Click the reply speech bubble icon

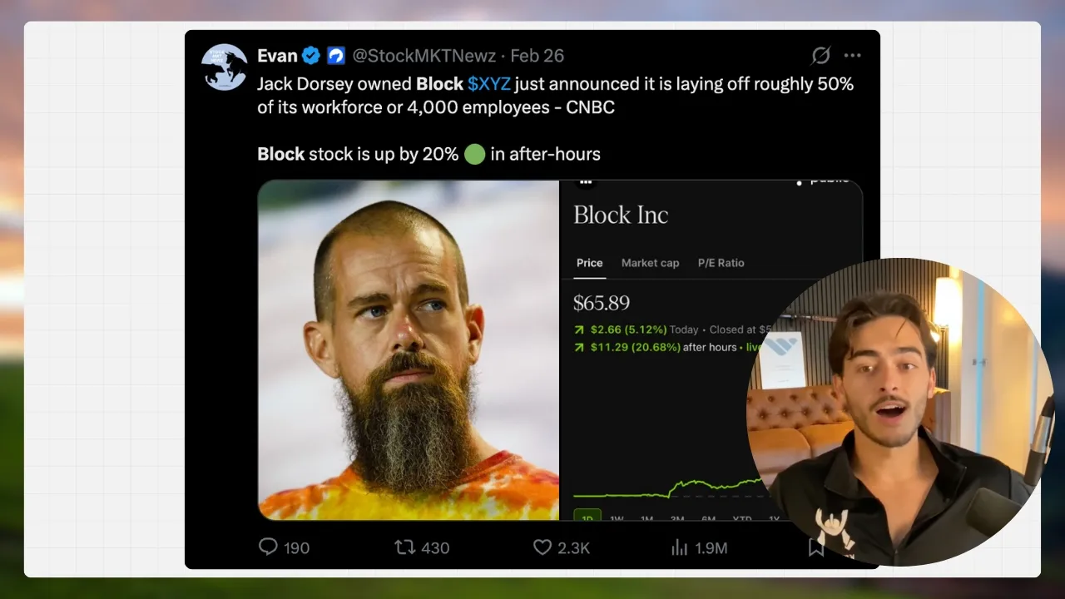pyautogui.click(x=268, y=547)
